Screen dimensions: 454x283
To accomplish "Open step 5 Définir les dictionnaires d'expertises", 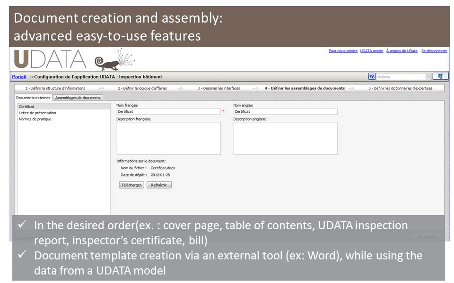I will coord(400,88).
